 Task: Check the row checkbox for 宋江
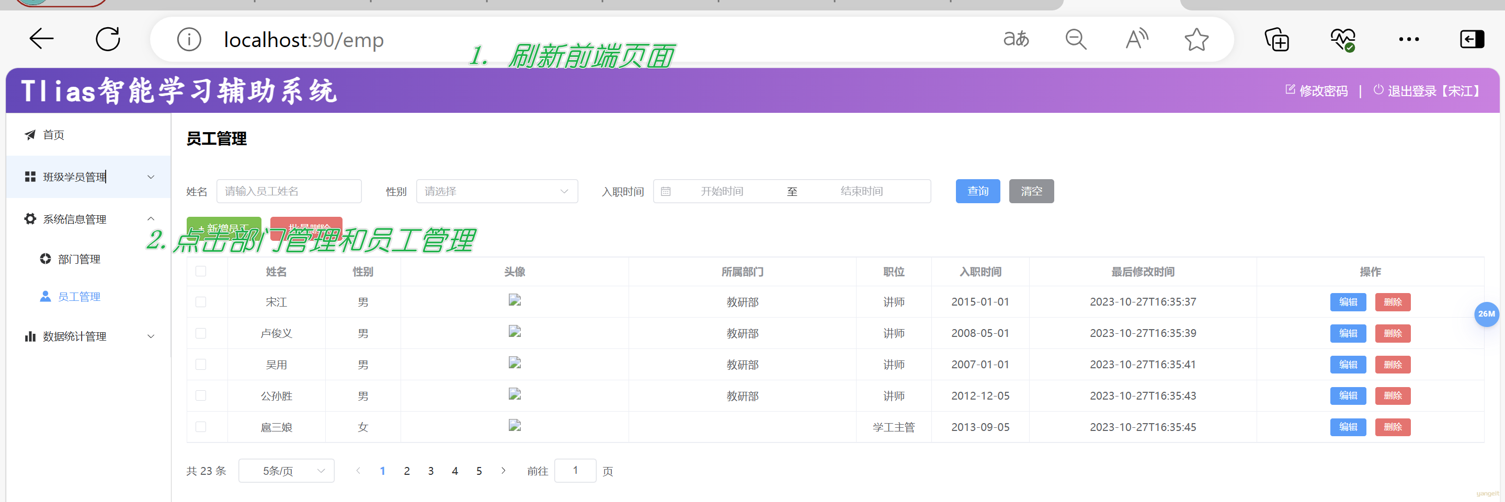click(x=201, y=302)
